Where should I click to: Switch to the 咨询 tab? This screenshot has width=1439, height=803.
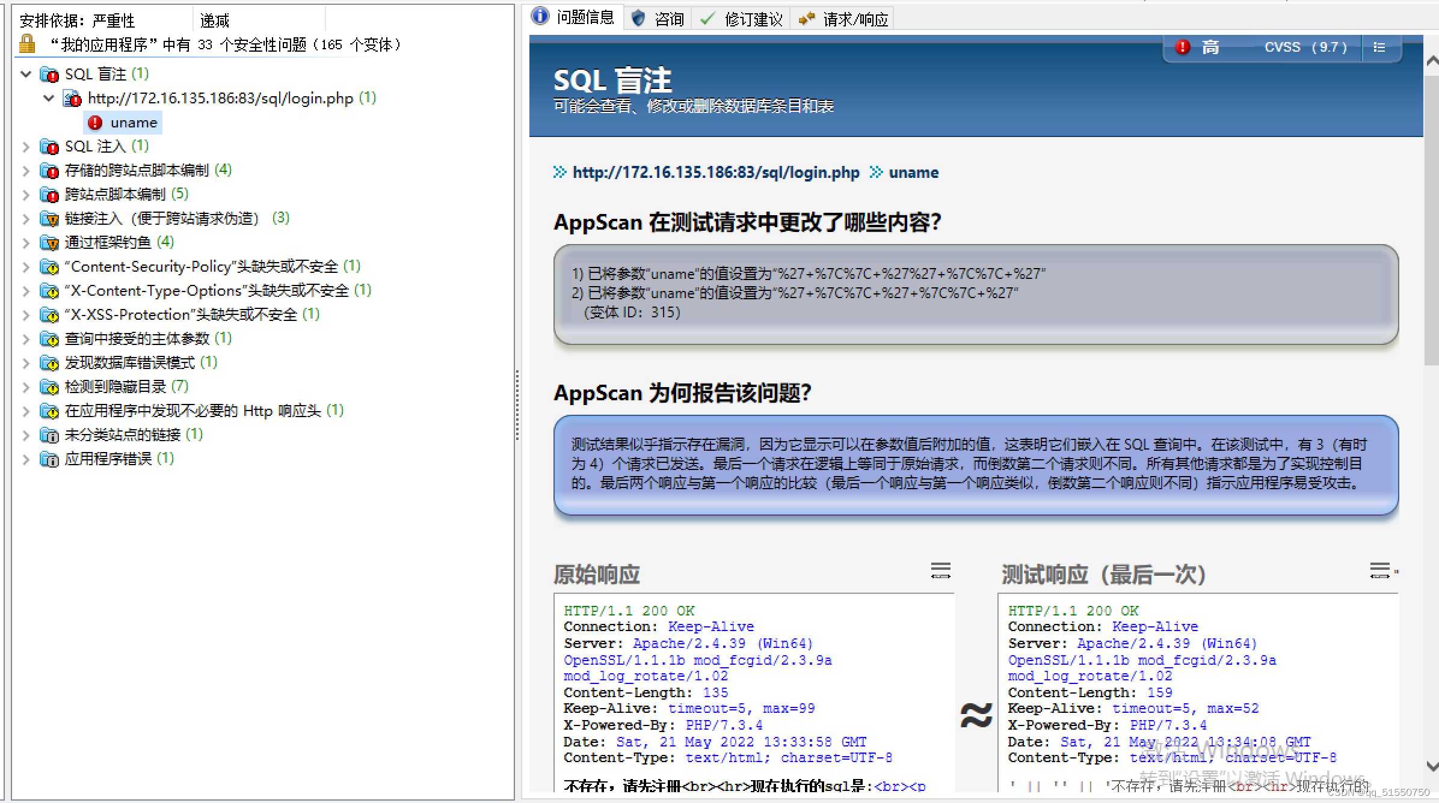[x=658, y=19]
